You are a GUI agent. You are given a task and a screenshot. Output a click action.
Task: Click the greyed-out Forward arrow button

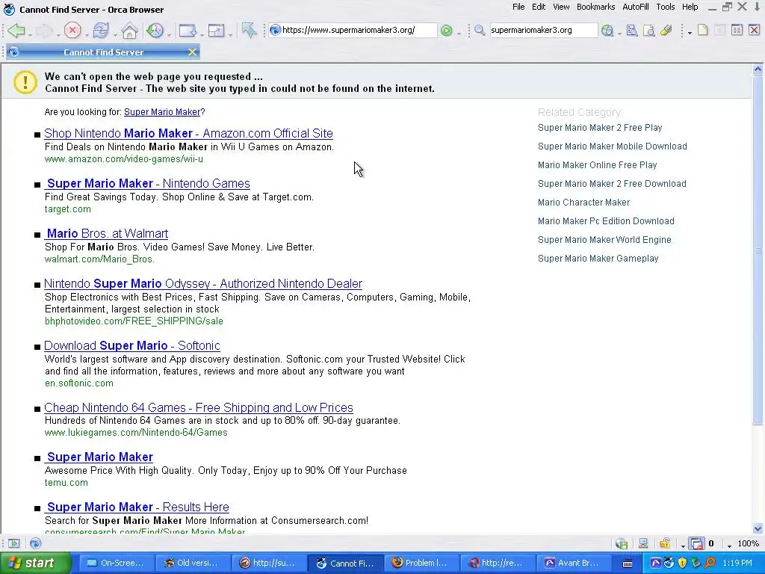pos(44,31)
